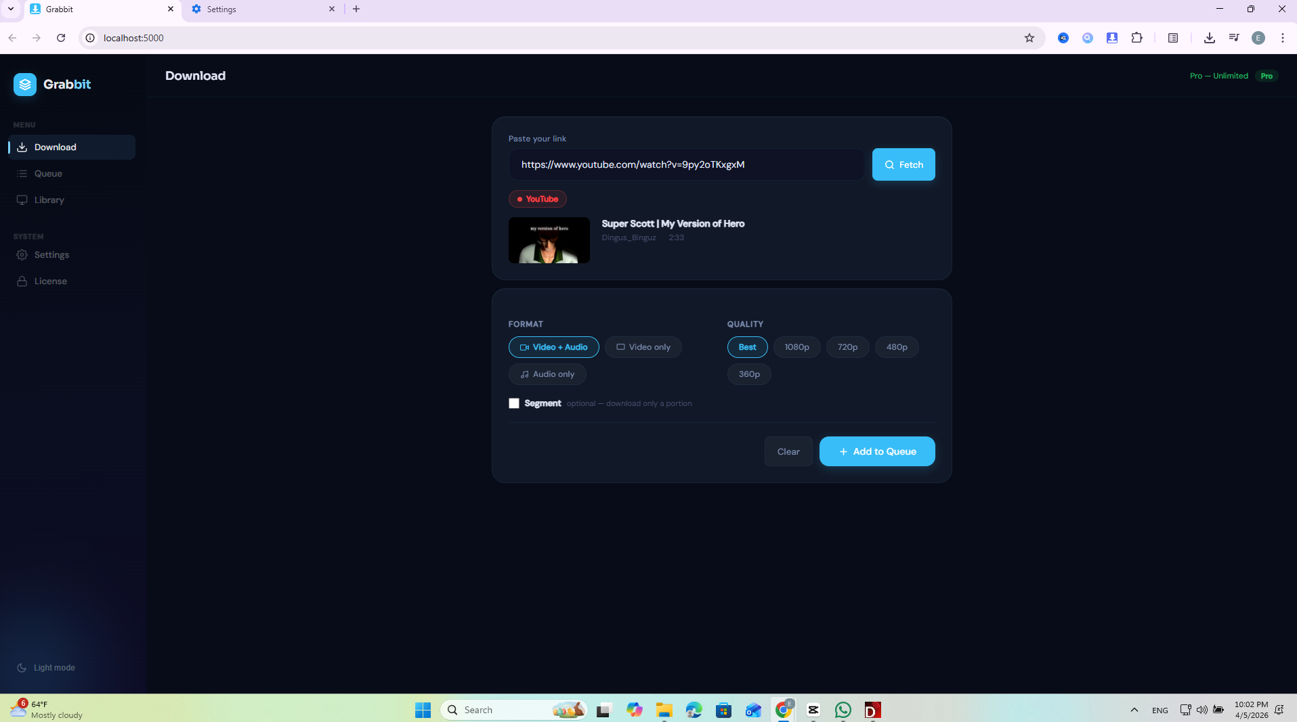Choose 480p quality
Viewport: 1297px width, 722px height.
point(897,347)
